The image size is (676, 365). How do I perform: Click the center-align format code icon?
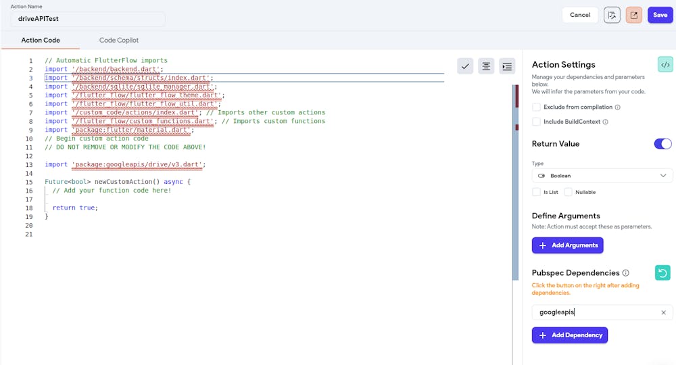486,66
